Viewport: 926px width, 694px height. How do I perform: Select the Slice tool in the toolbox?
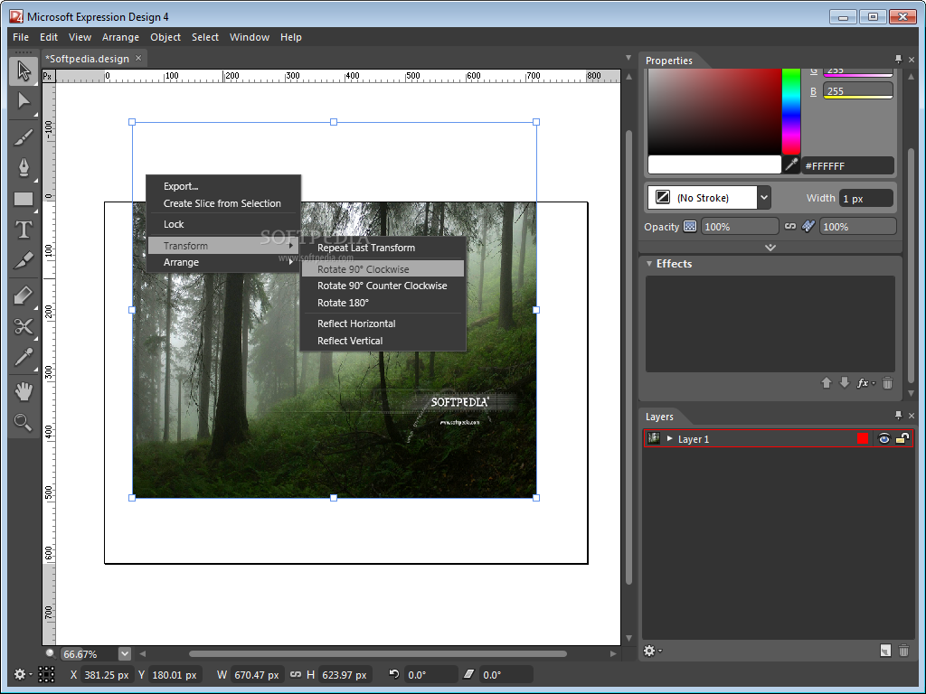(24, 260)
